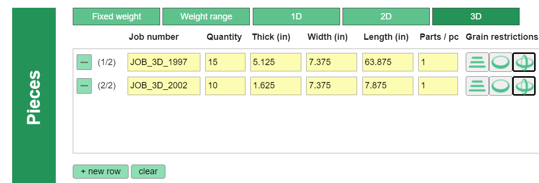Viewport: 539px width, 183px height.
Task: Switch to the Weight range tab
Action: 206,17
